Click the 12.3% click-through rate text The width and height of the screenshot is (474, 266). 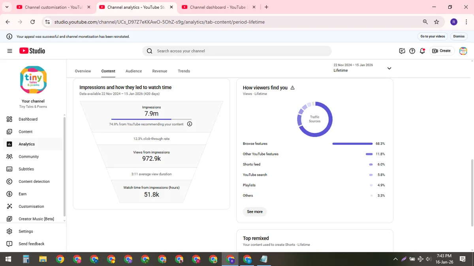click(151, 139)
